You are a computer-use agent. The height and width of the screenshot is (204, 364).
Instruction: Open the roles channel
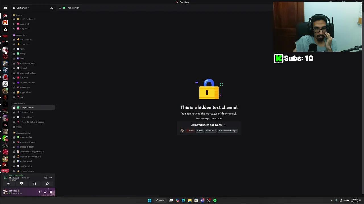click(x=33, y=58)
